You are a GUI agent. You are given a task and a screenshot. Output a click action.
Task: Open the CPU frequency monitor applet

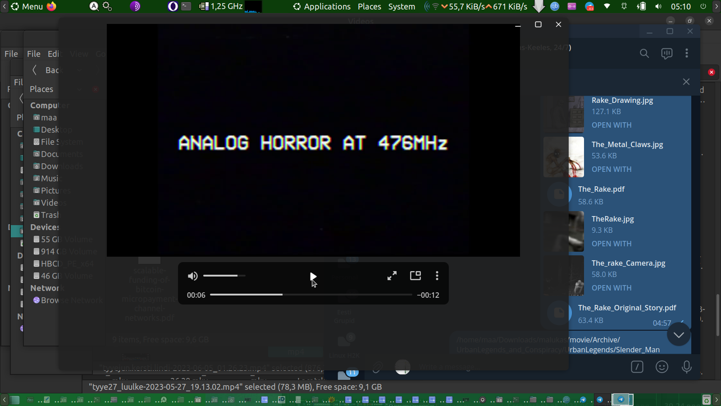[x=221, y=6]
